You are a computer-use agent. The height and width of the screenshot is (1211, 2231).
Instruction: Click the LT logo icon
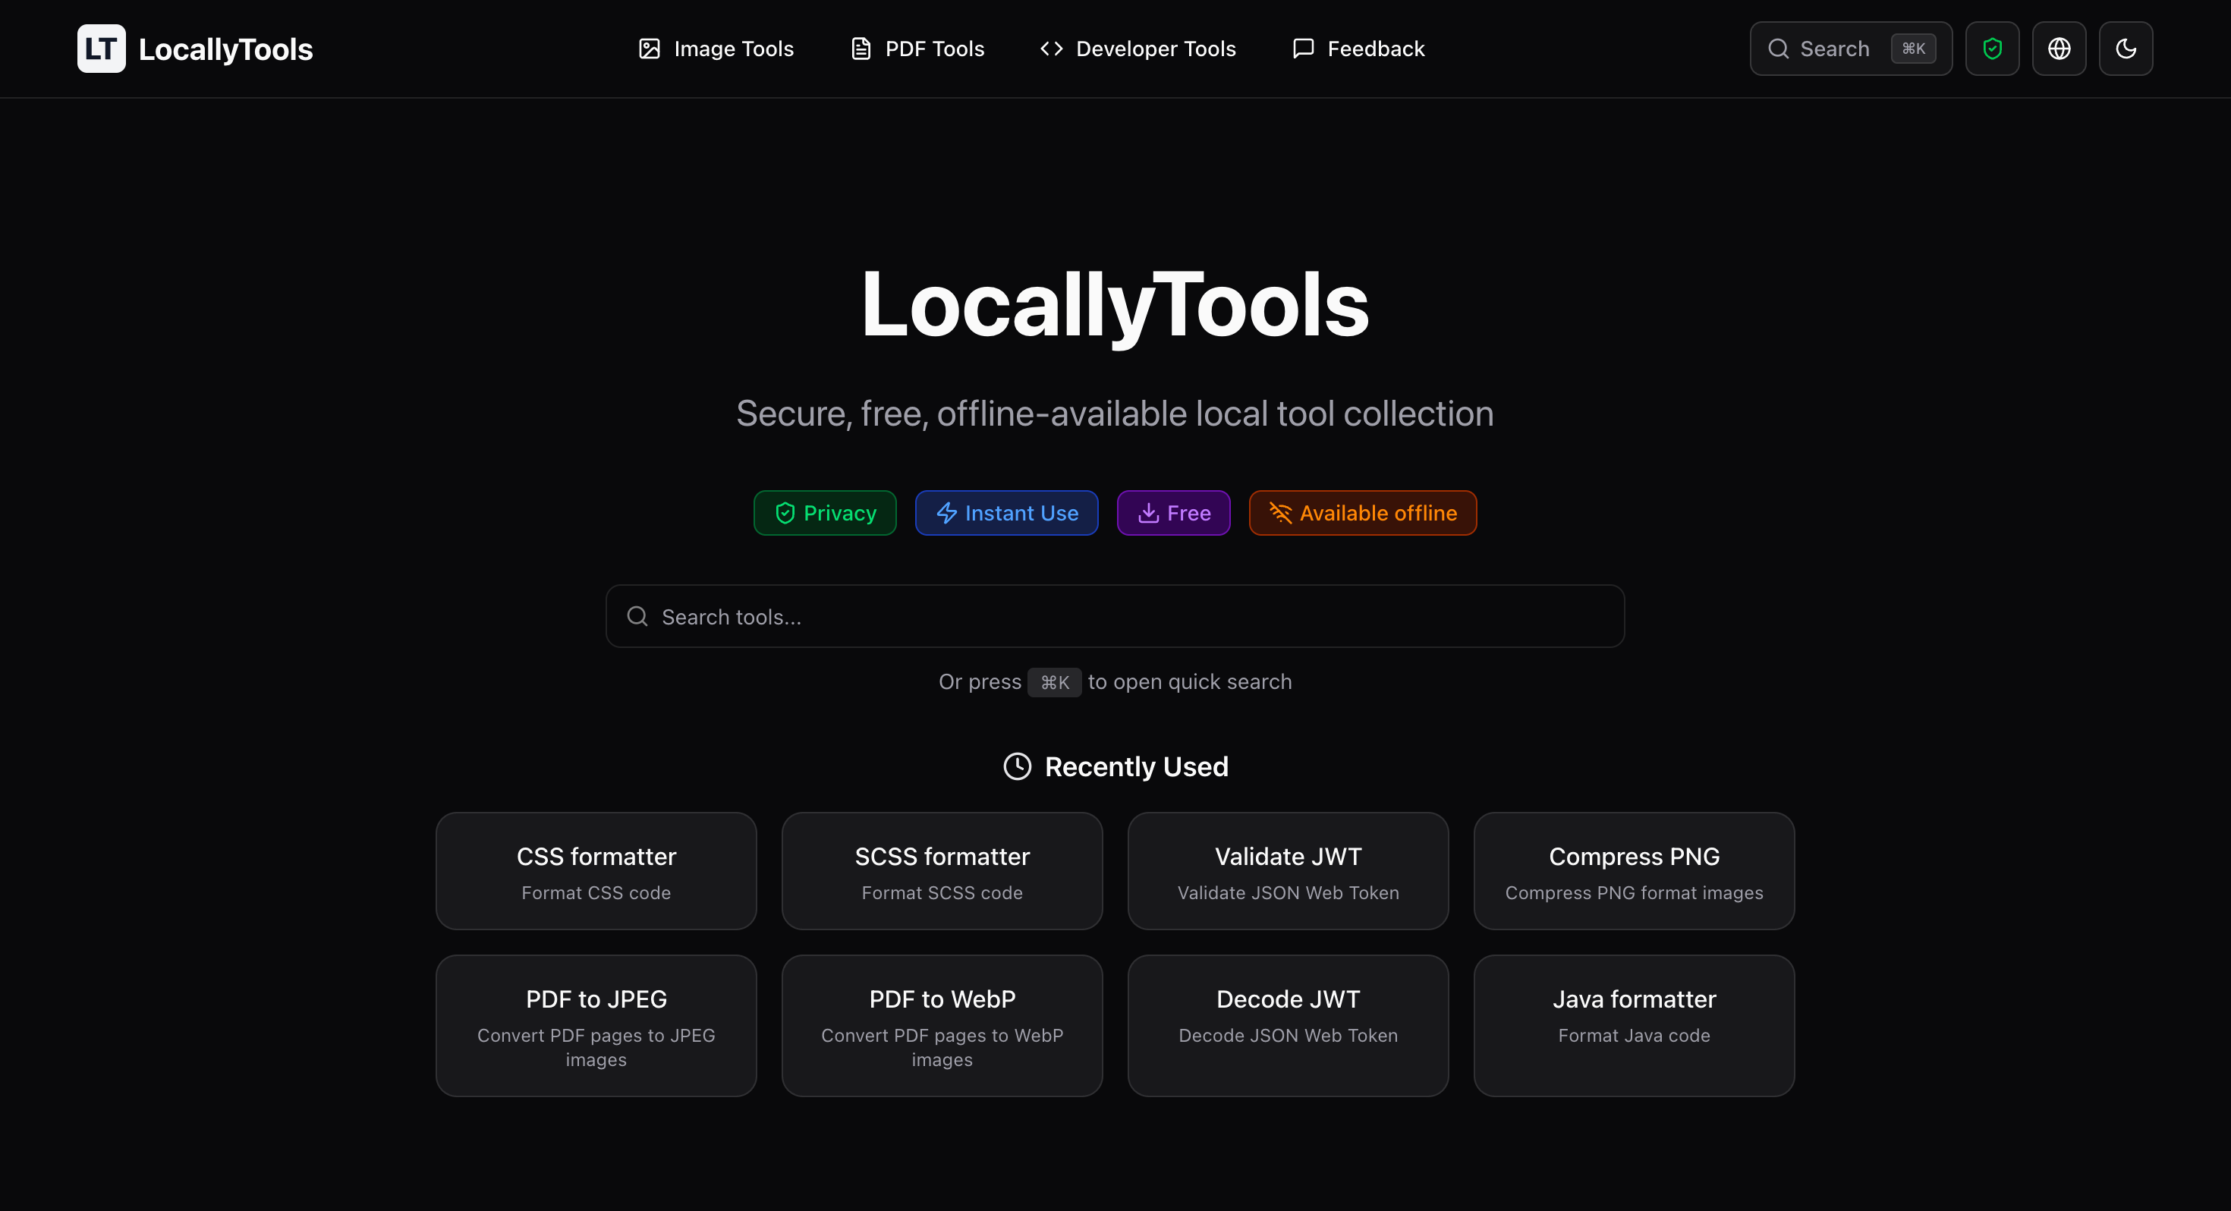coord(100,49)
